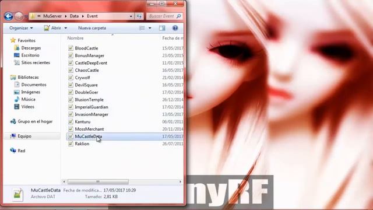Show hidden path with double chevron
Viewport: 373px width, 210px height.
(39, 16)
